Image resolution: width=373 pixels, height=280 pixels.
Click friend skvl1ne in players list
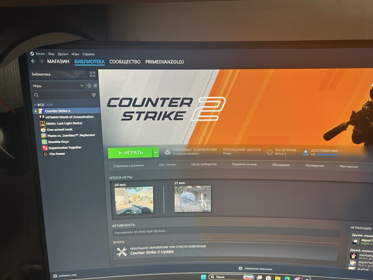363,269
